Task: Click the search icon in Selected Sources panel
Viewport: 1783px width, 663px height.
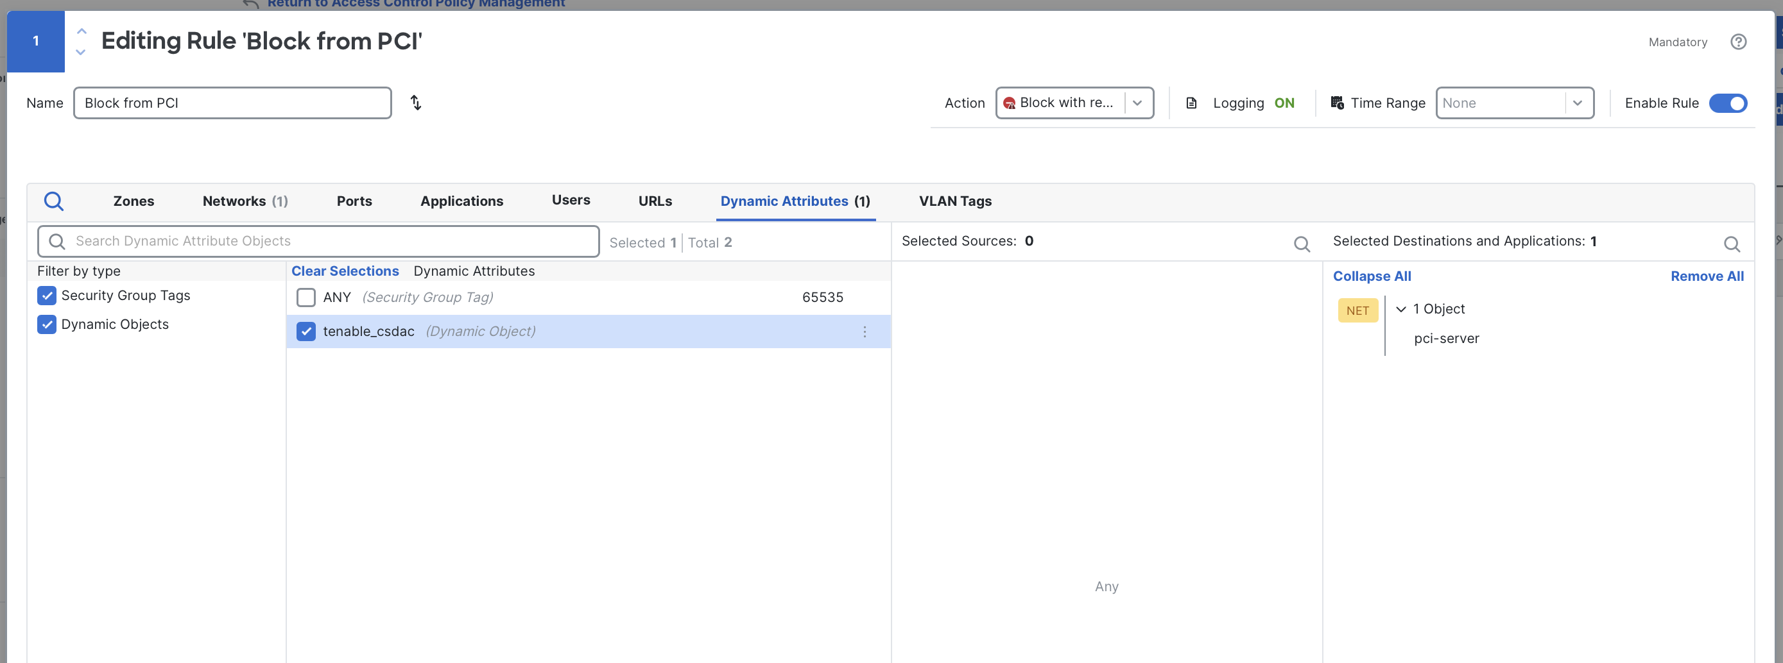Action: pyautogui.click(x=1302, y=244)
